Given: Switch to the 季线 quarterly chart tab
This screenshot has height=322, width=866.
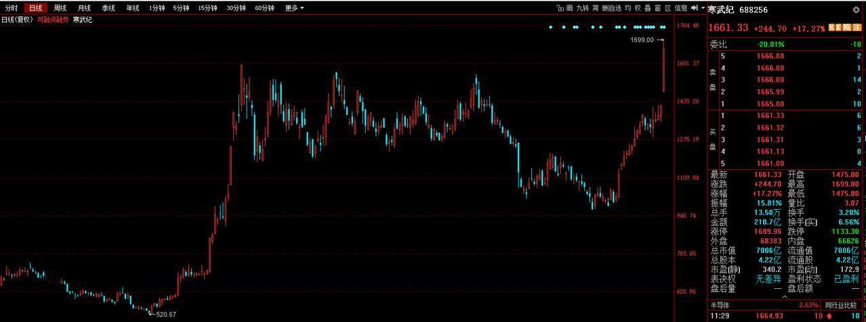Looking at the screenshot, I should click(108, 8).
